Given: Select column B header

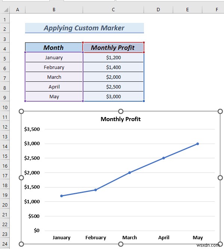Looking at the screenshot, I should [x=54, y=10].
